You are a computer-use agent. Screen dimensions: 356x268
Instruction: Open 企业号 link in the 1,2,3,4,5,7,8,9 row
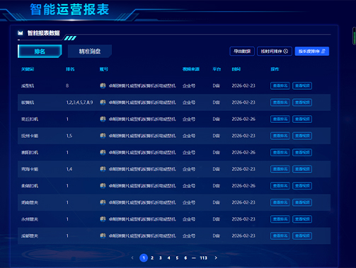[189, 103]
